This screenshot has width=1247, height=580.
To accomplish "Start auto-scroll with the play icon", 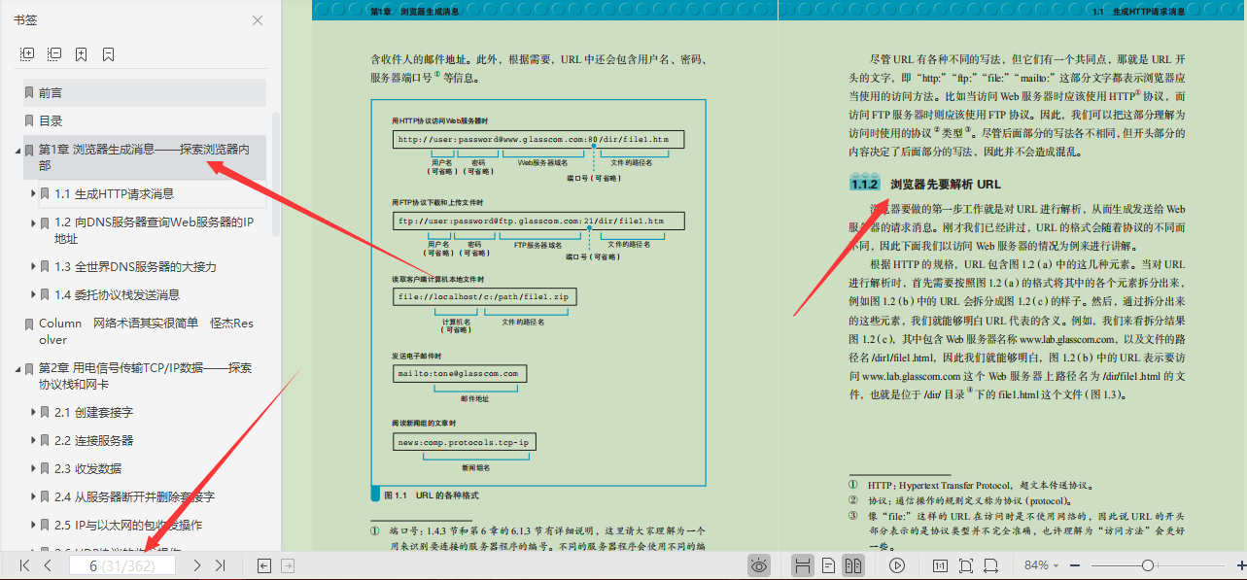I will [896, 564].
